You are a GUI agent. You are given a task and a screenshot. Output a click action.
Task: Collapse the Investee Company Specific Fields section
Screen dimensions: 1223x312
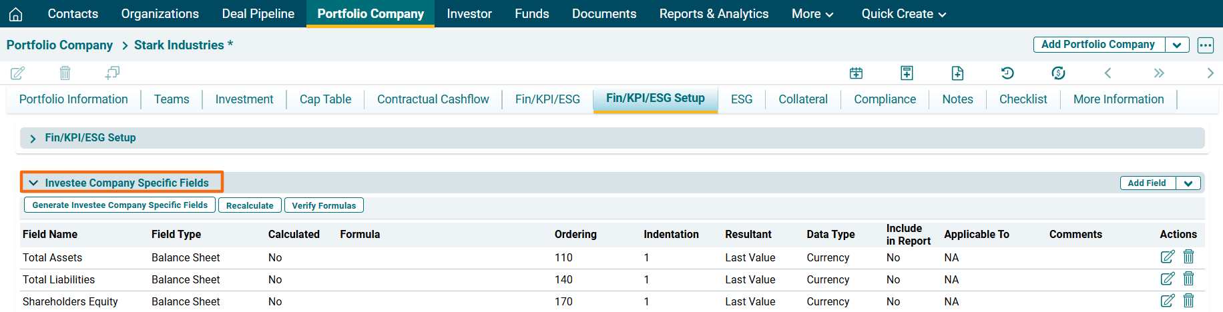tap(33, 183)
